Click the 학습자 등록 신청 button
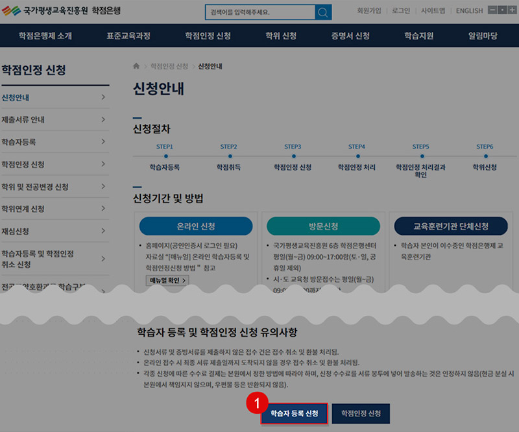 294,413
